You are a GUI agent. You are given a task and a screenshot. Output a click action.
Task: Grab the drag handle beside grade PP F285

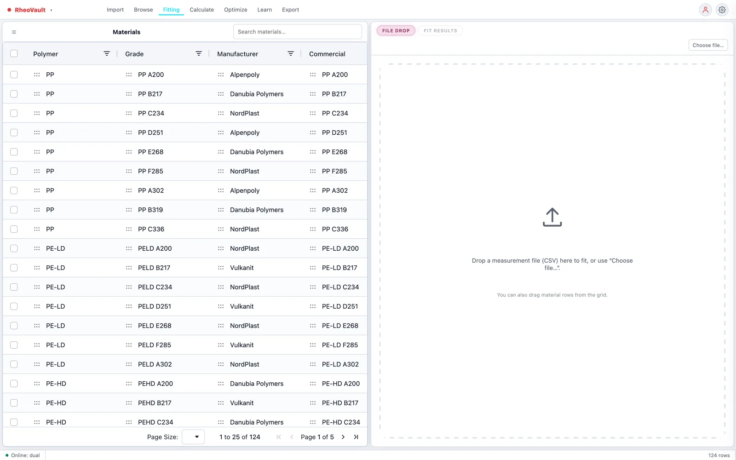click(x=129, y=171)
